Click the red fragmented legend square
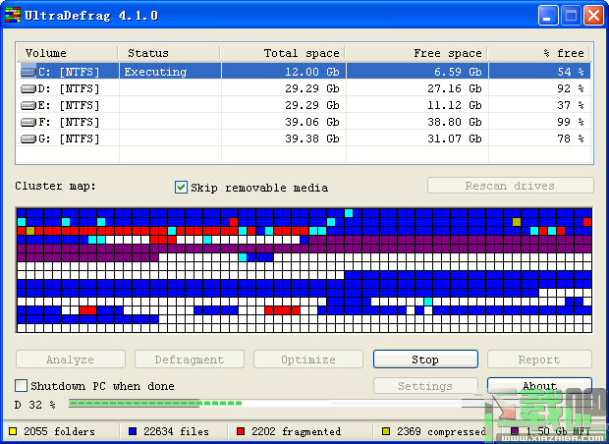The height and width of the screenshot is (444, 609). pyautogui.click(x=241, y=431)
